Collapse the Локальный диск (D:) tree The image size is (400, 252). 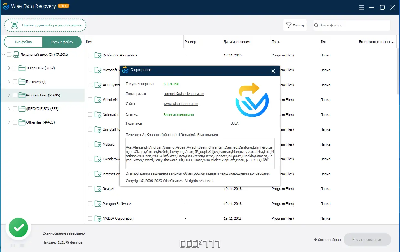click(x=3, y=55)
